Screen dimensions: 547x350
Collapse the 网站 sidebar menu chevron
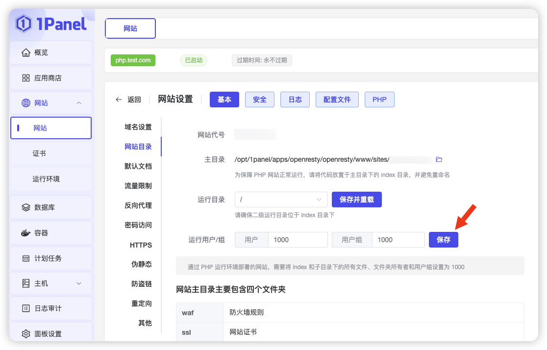click(79, 103)
